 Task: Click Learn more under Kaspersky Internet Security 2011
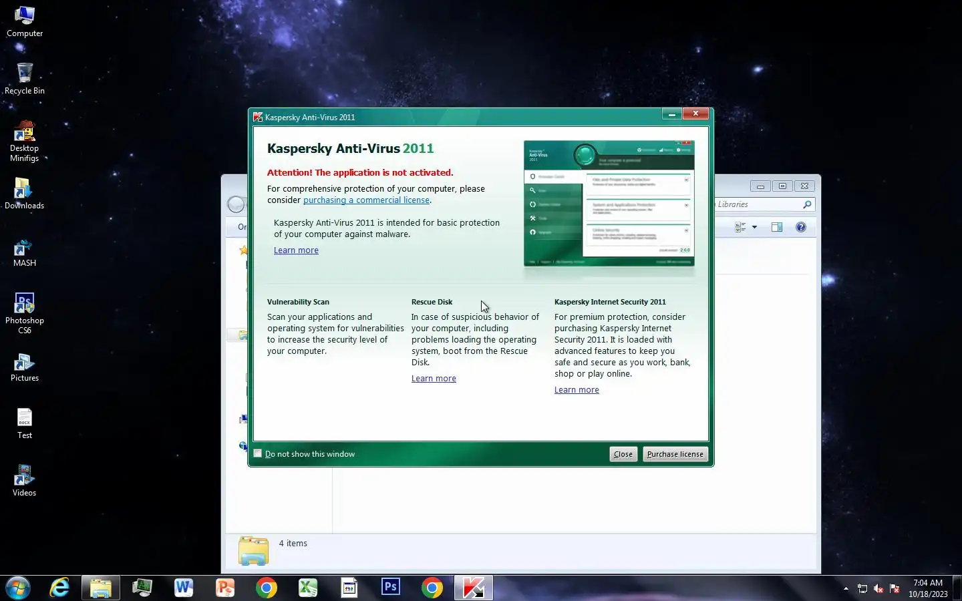point(577,390)
